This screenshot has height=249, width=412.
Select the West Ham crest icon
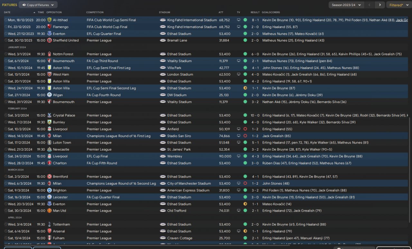(49, 75)
